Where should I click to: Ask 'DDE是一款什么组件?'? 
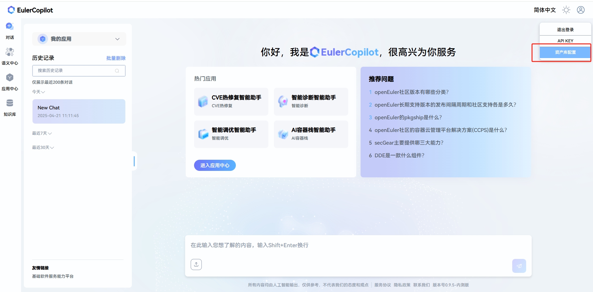click(x=399, y=155)
